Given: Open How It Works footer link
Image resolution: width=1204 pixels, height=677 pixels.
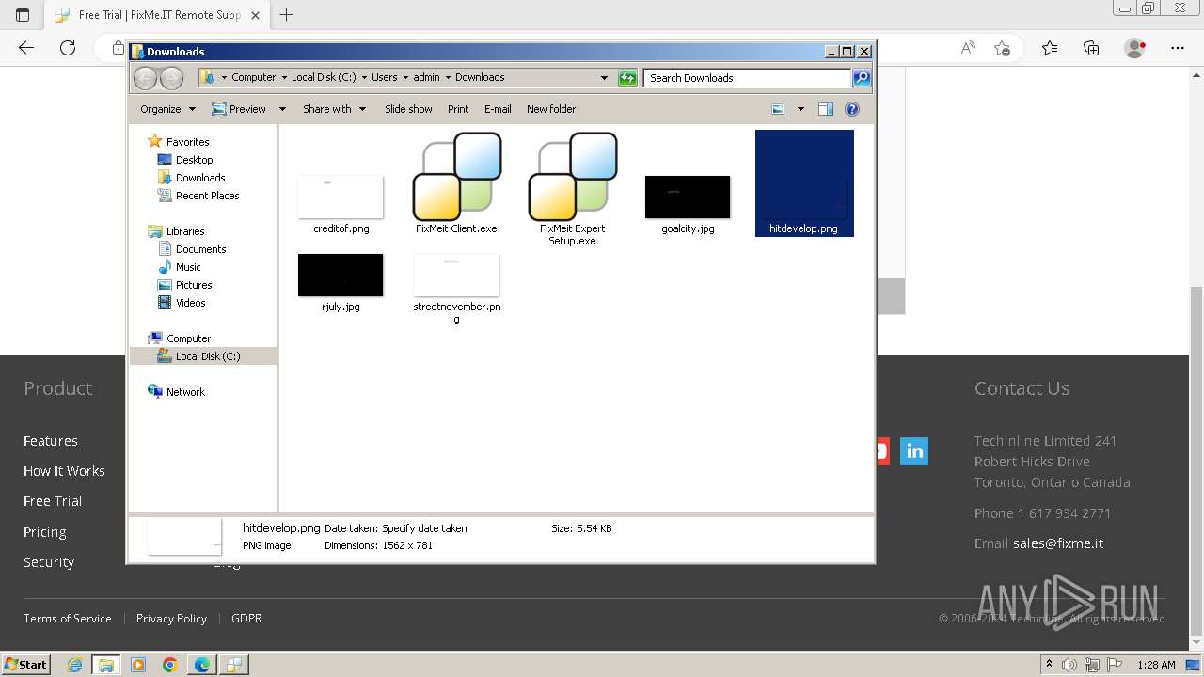Looking at the screenshot, I should (64, 471).
